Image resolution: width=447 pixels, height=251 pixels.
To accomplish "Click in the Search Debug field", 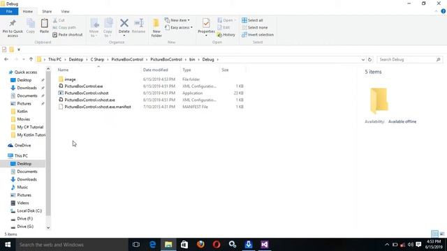I will point(410,59).
